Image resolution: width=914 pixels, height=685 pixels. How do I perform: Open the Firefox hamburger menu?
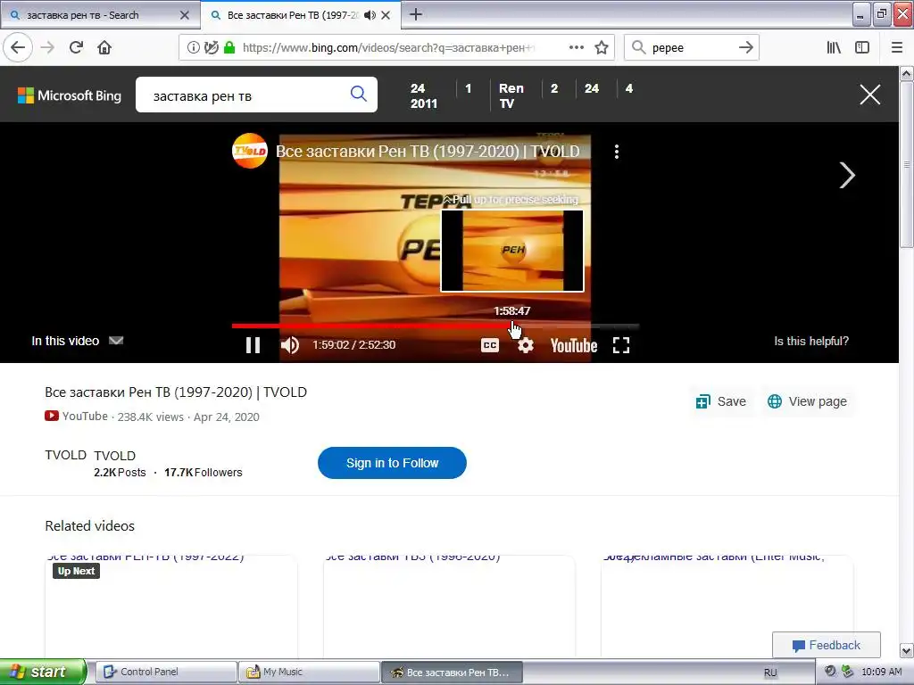coord(897,48)
